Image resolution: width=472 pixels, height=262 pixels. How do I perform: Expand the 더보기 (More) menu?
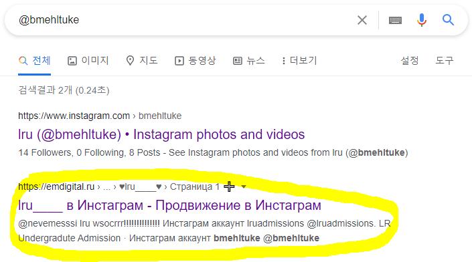(299, 61)
